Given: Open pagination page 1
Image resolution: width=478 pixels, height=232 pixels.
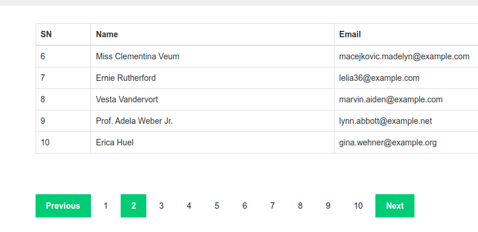Looking at the screenshot, I should coord(106,206).
